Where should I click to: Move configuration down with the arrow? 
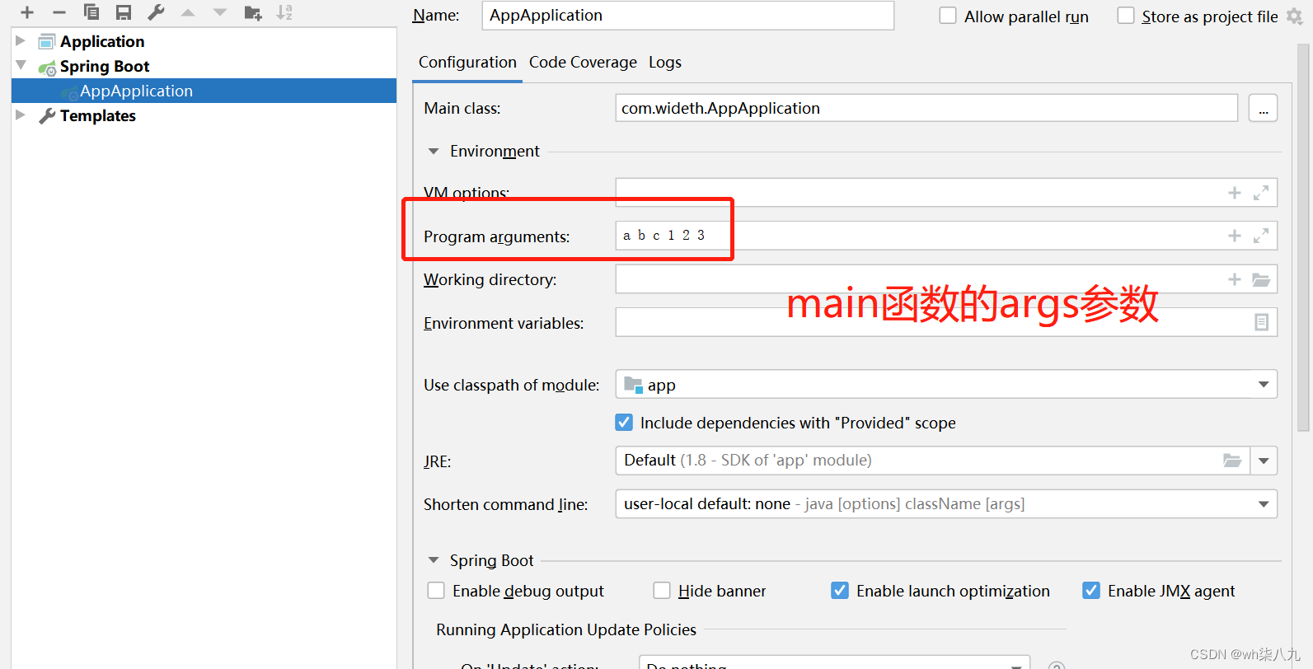click(x=220, y=12)
